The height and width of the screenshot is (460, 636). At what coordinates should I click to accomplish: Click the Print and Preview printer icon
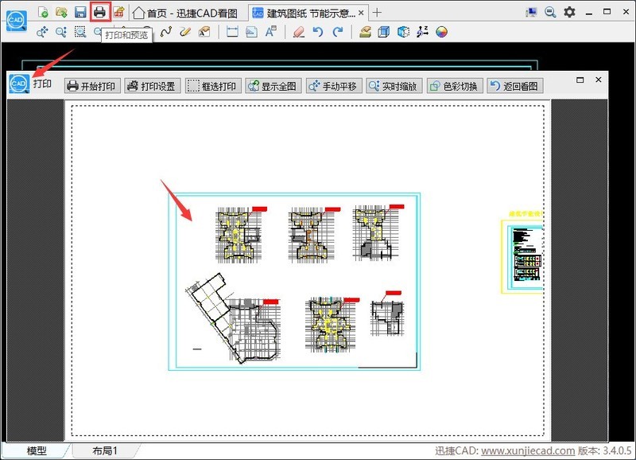point(99,12)
